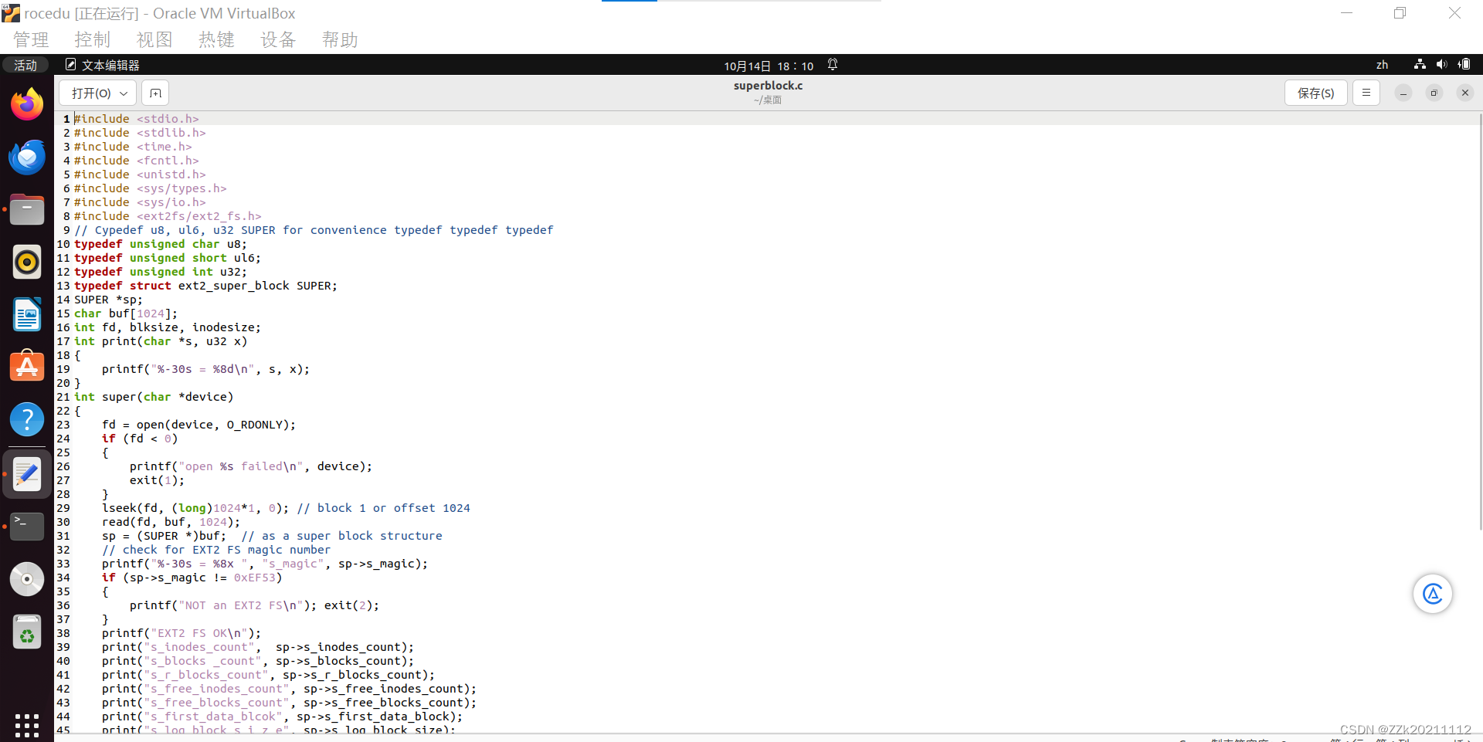Close the superblock.c editor window
Image resolution: width=1483 pixels, height=742 pixels.
(x=1465, y=93)
